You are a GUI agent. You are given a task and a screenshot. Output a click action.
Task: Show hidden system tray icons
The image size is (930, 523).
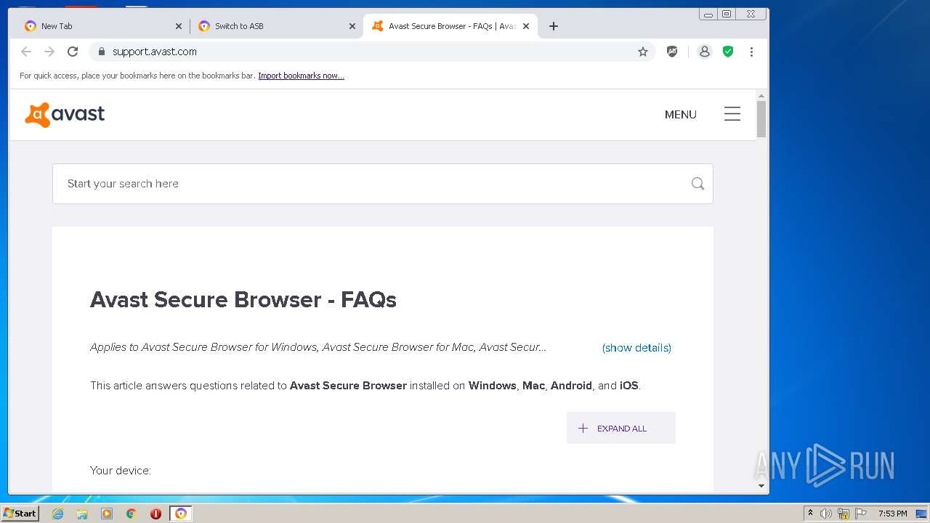pyautogui.click(x=810, y=514)
